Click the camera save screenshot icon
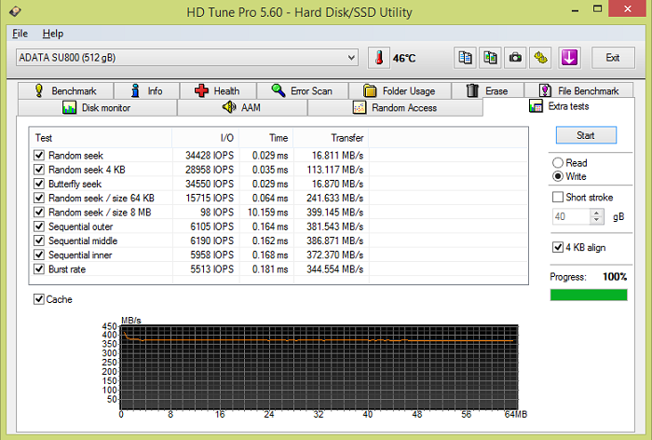This screenshot has height=440, width=652. [515, 58]
